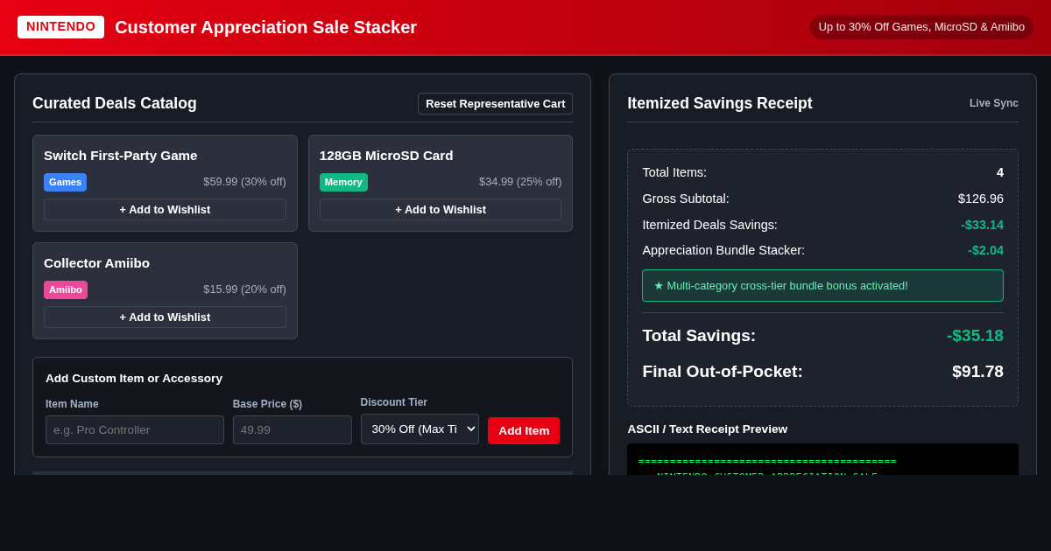Click the Live Sync indicator
The width and height of the screenshot is (1051, 551).
point(994,103)
